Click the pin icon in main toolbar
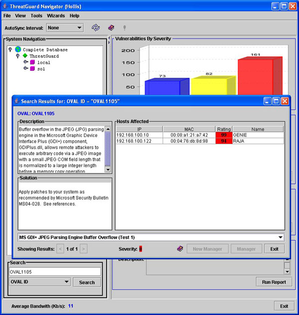Screen dimensions: 299x315 (x=125, y=28)
